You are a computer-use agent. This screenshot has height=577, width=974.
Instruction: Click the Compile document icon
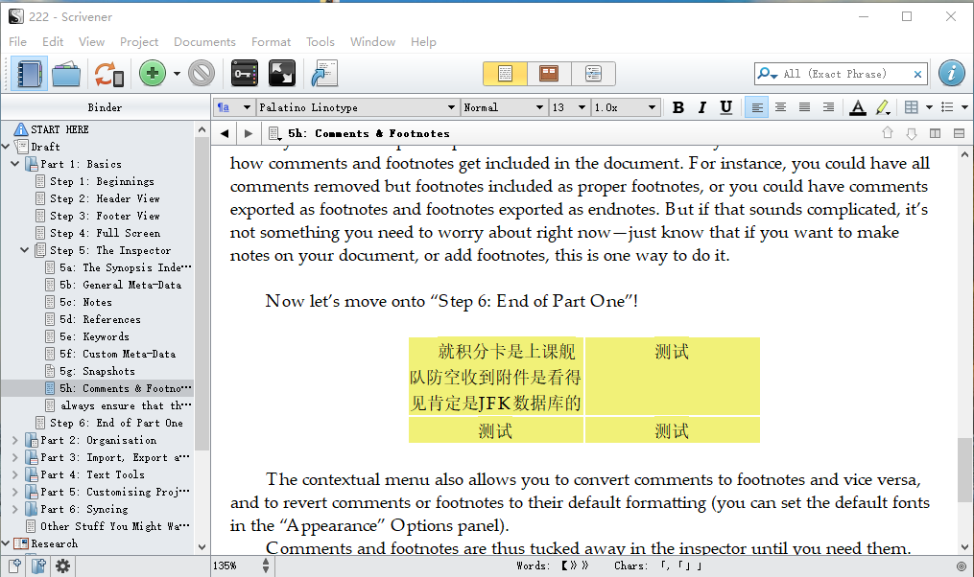pos(323,74)
